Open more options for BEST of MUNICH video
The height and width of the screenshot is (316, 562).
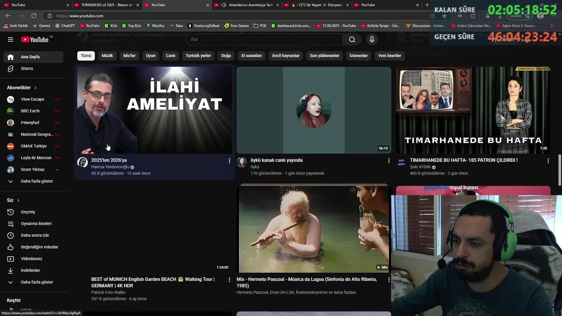click(x=229, y=280)
